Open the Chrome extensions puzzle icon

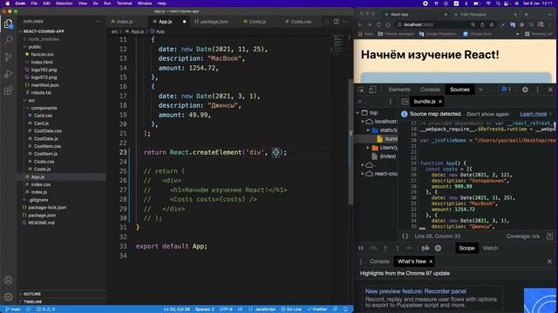(x=521, y=25)
